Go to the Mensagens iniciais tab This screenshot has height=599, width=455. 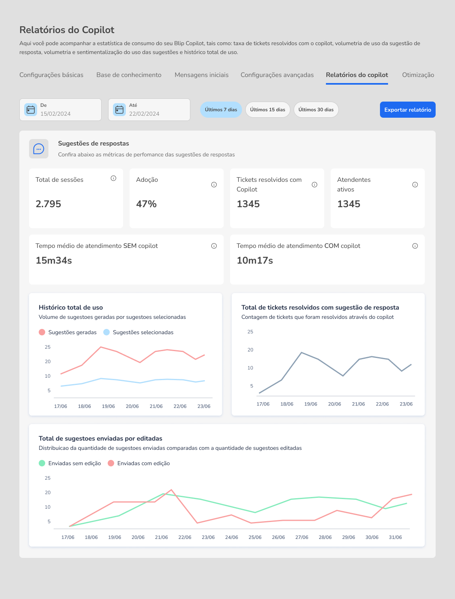tap(202, 75)
